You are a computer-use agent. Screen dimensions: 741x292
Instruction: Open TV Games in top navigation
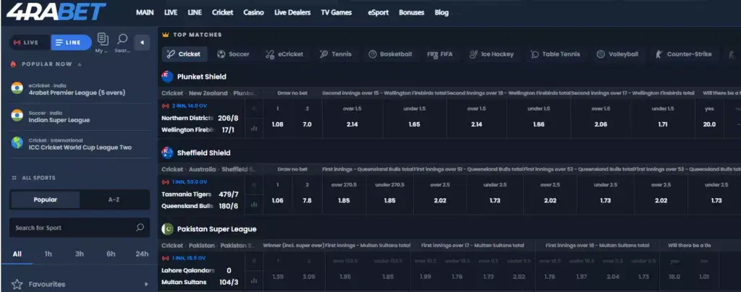tap(336, 13)
